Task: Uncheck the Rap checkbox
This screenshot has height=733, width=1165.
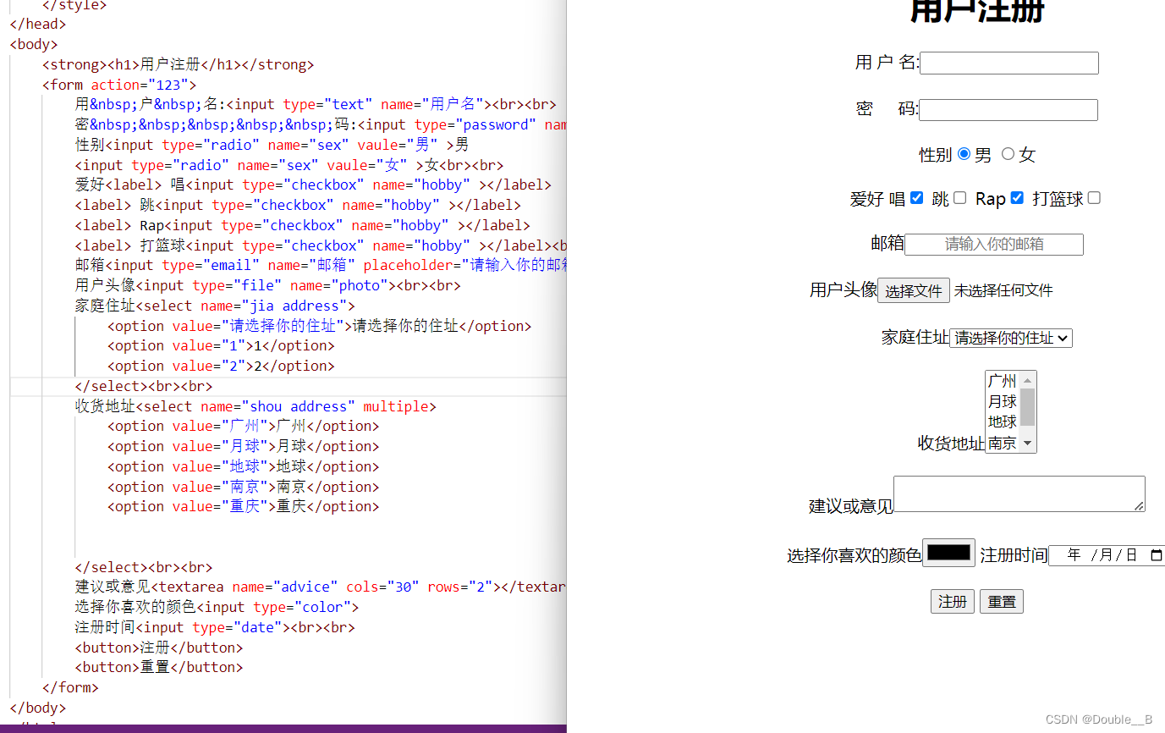Action: 1017,197
